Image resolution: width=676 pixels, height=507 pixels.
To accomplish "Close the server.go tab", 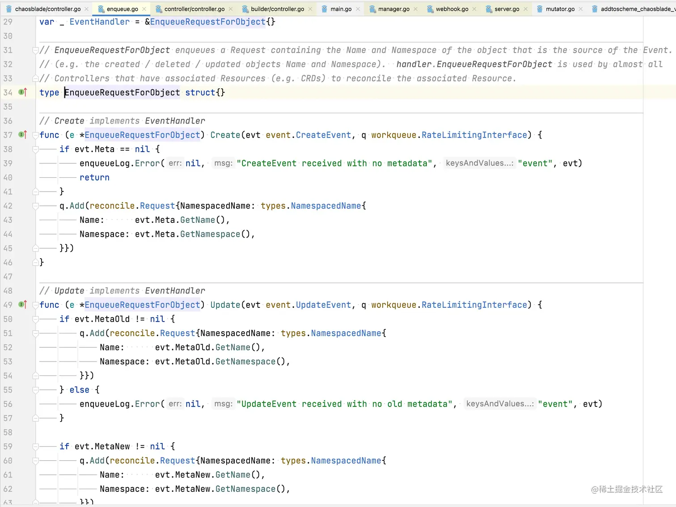I will [525, 9].
